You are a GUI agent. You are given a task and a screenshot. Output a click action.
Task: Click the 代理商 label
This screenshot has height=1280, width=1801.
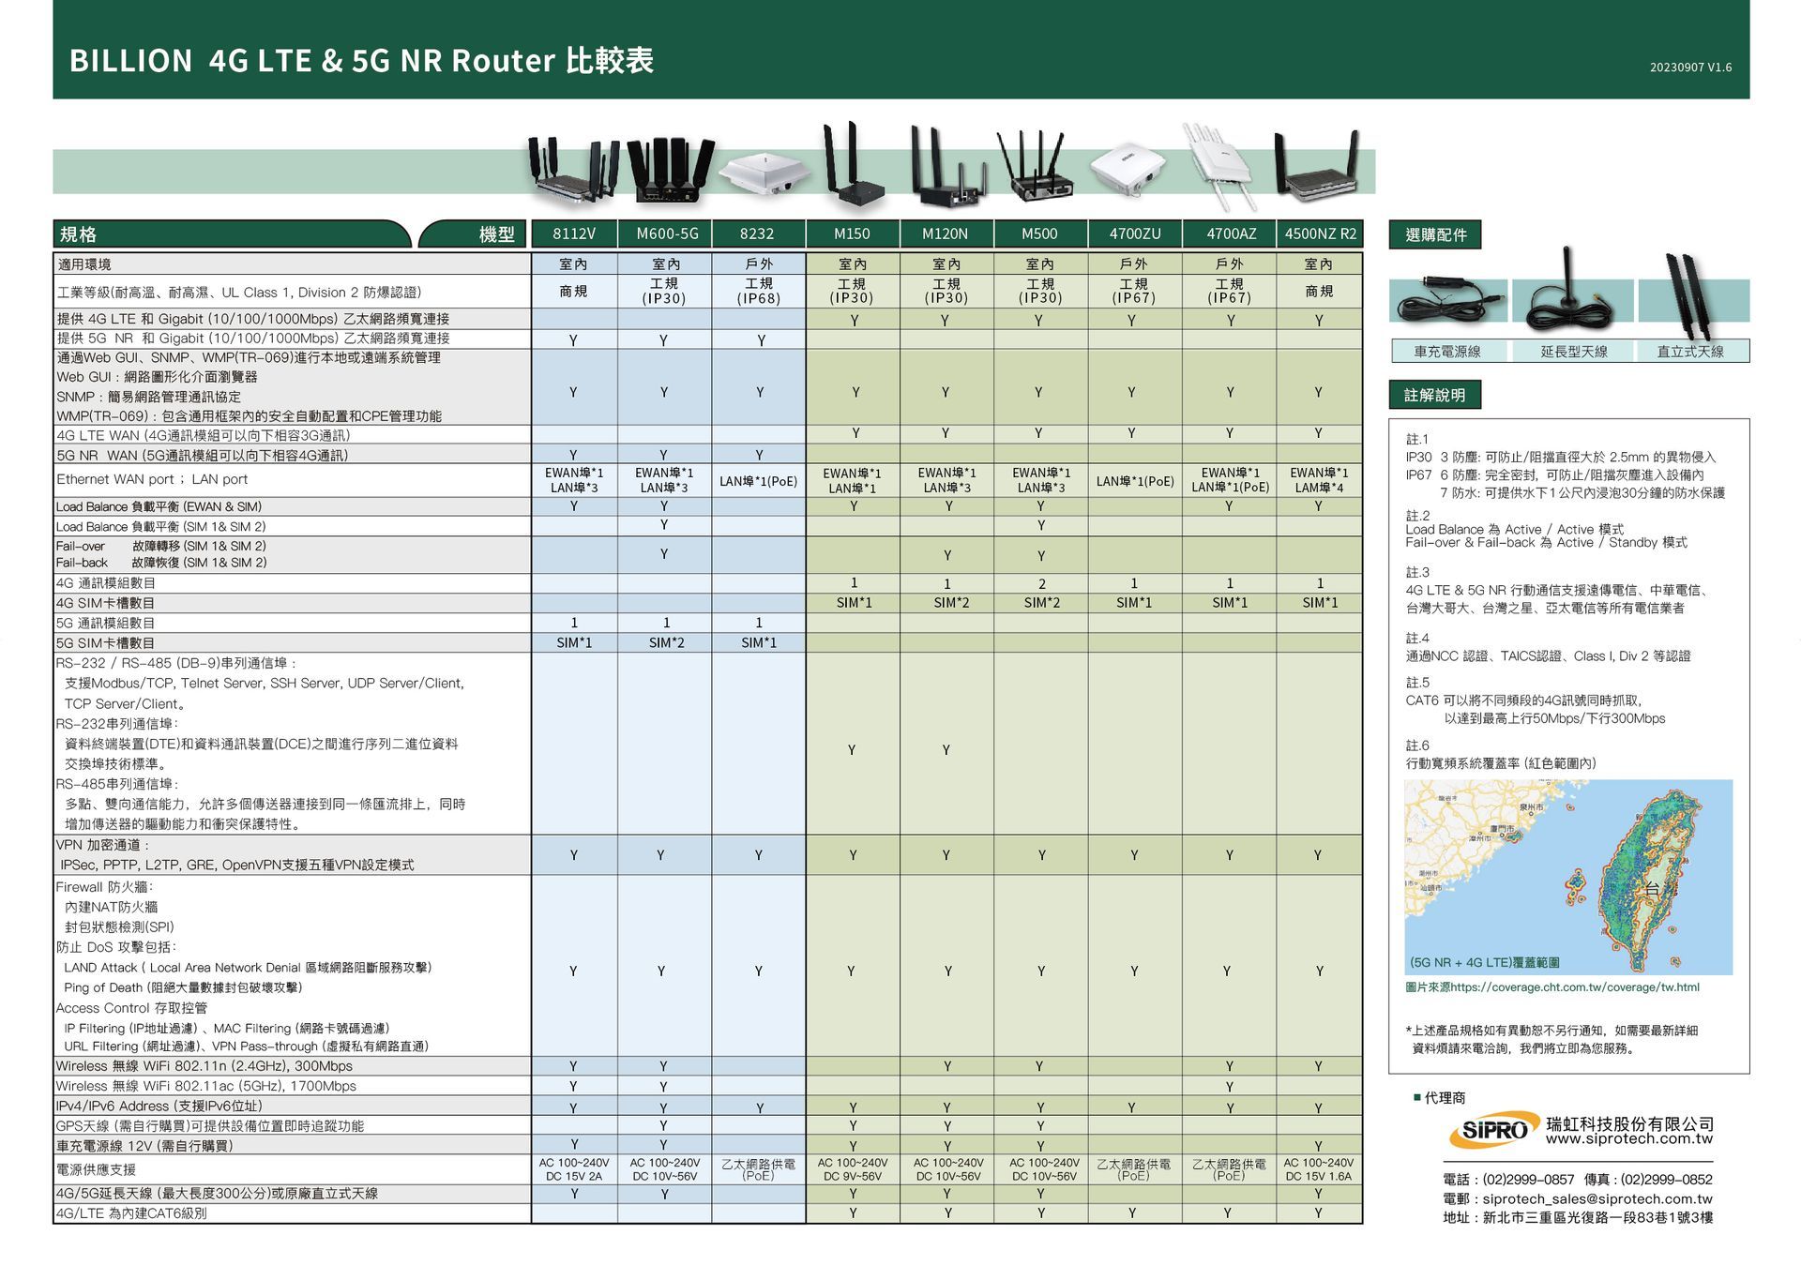click(1445, 1097)
